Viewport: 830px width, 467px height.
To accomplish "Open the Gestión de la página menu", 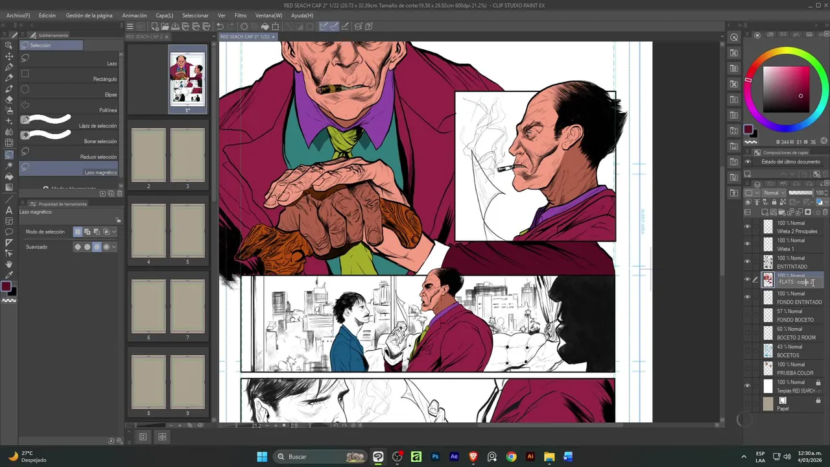I will 89,15.
